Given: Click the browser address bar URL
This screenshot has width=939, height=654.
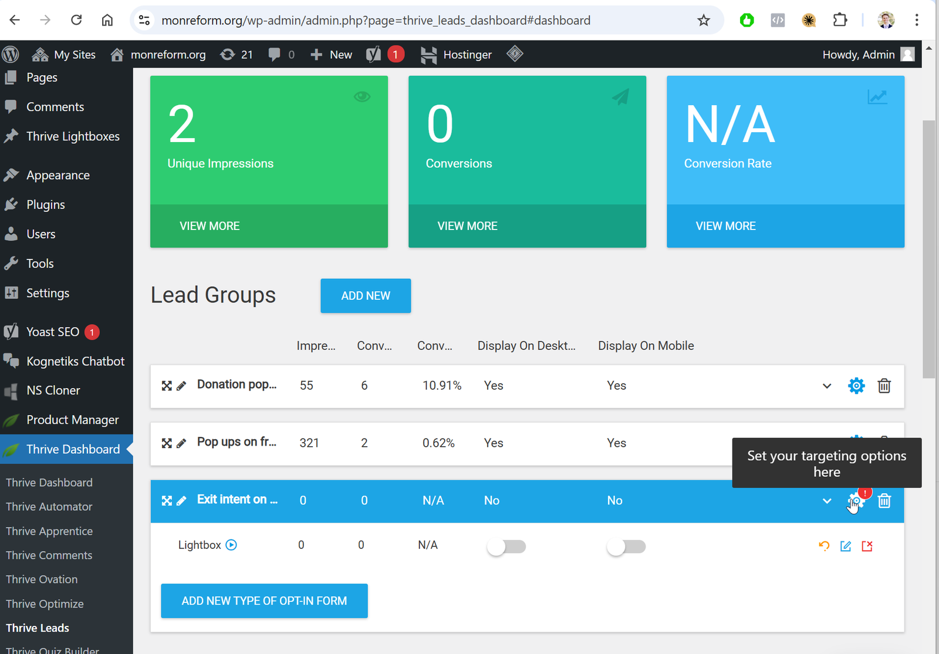Looking at the screenshot, I should 376,21.
